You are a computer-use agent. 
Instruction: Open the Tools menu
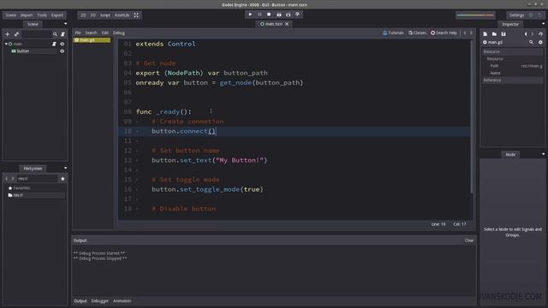42,15
